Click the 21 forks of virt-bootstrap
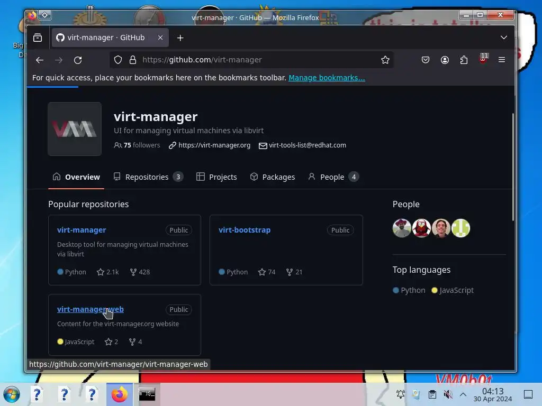Screen dimensions: 542x406 294,272
